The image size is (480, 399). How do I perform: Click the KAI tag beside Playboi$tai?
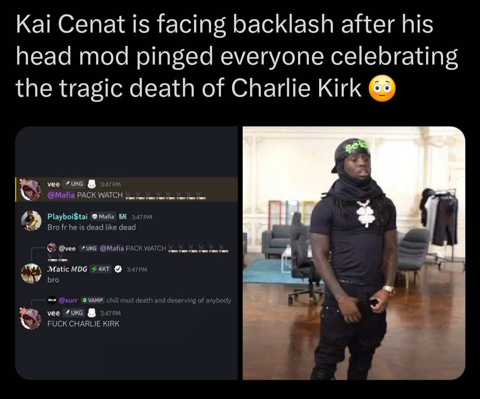123,217
